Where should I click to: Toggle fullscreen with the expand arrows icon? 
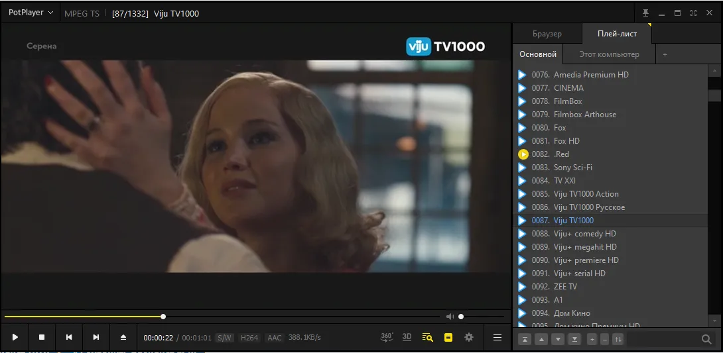pyautogui.click(x=694, y=13)
